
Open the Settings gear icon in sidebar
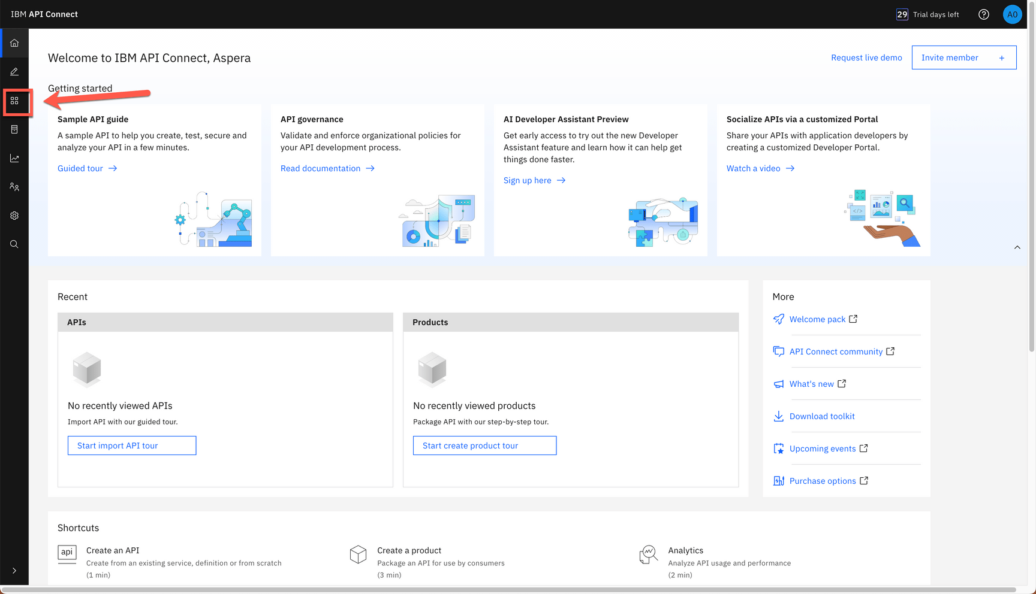(14, 216)
